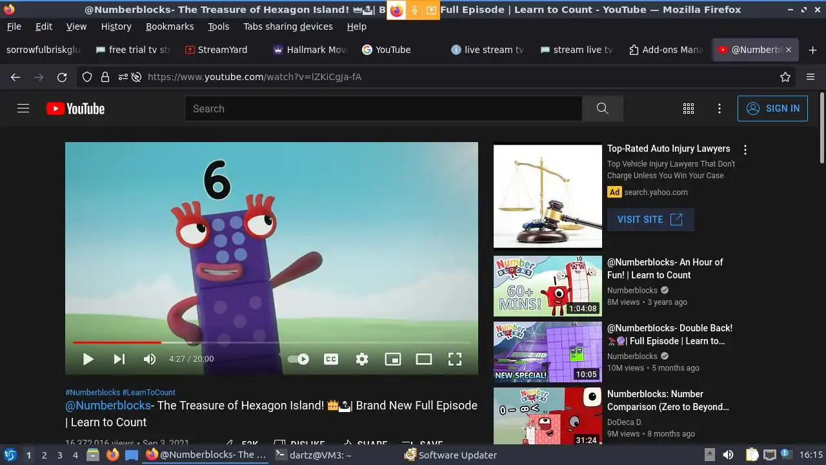Toggle closed captions on the video
Viewport: 826px width, 465px height.
click(x=331, y=359)
